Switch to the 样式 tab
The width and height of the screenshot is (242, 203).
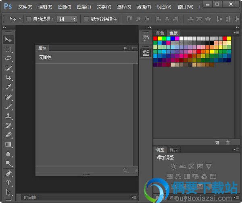tap(173, 150)
